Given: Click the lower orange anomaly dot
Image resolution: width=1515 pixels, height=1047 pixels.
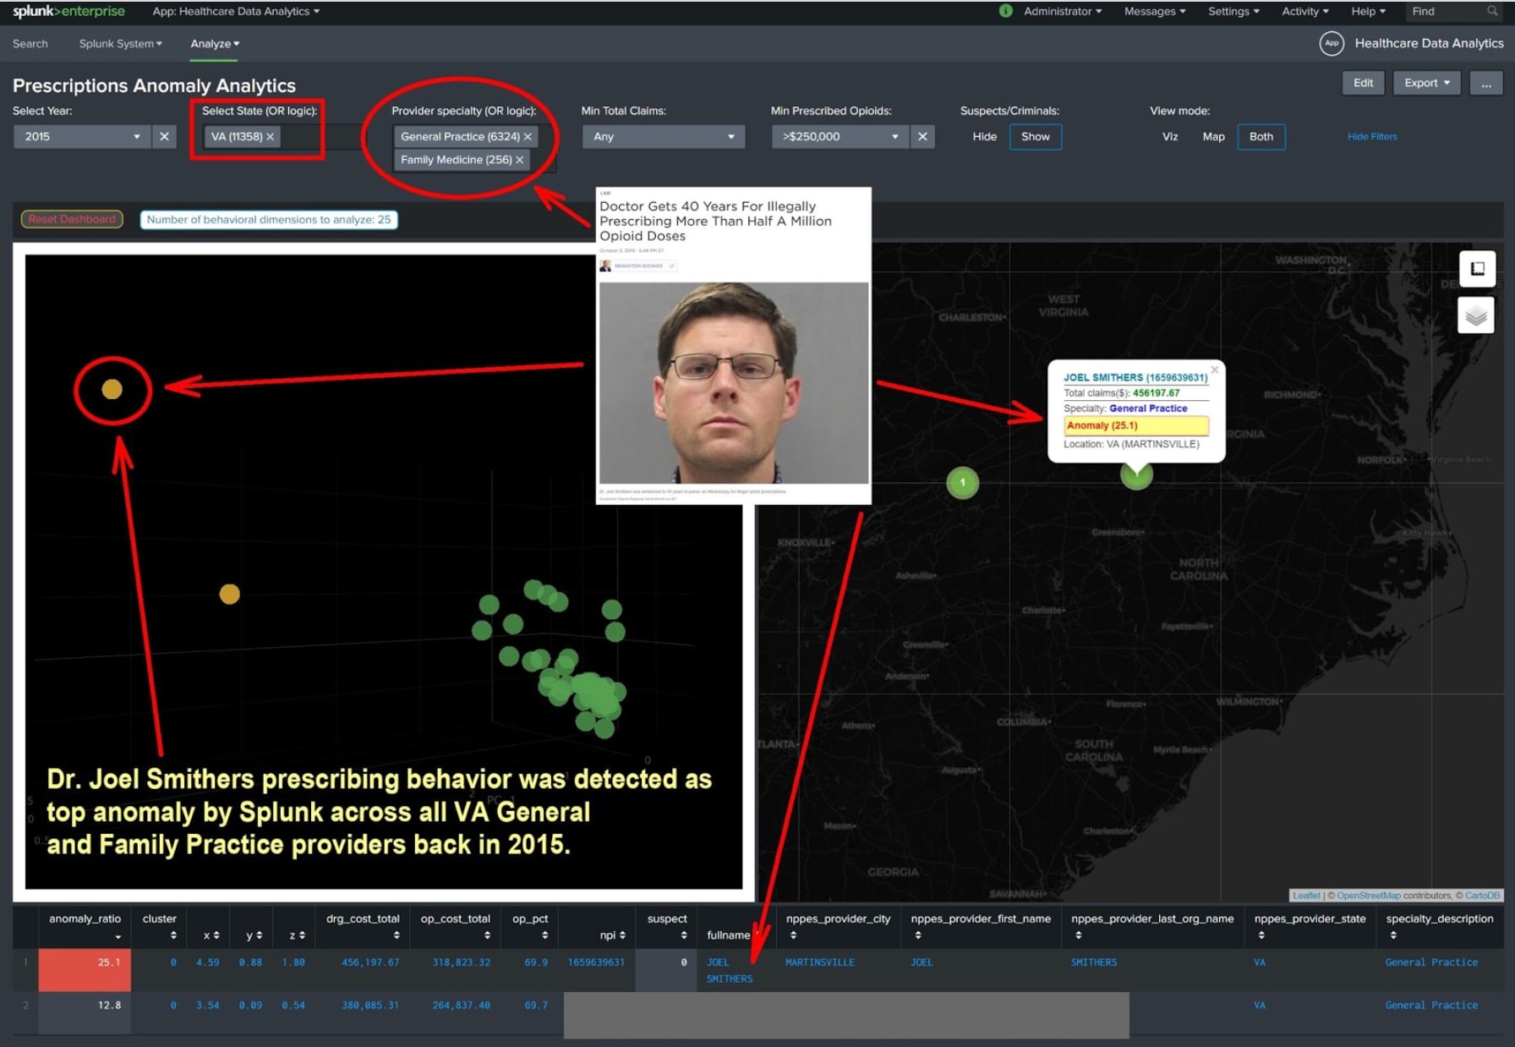Looking at the screenshot, I should click(x=229, y=594).
